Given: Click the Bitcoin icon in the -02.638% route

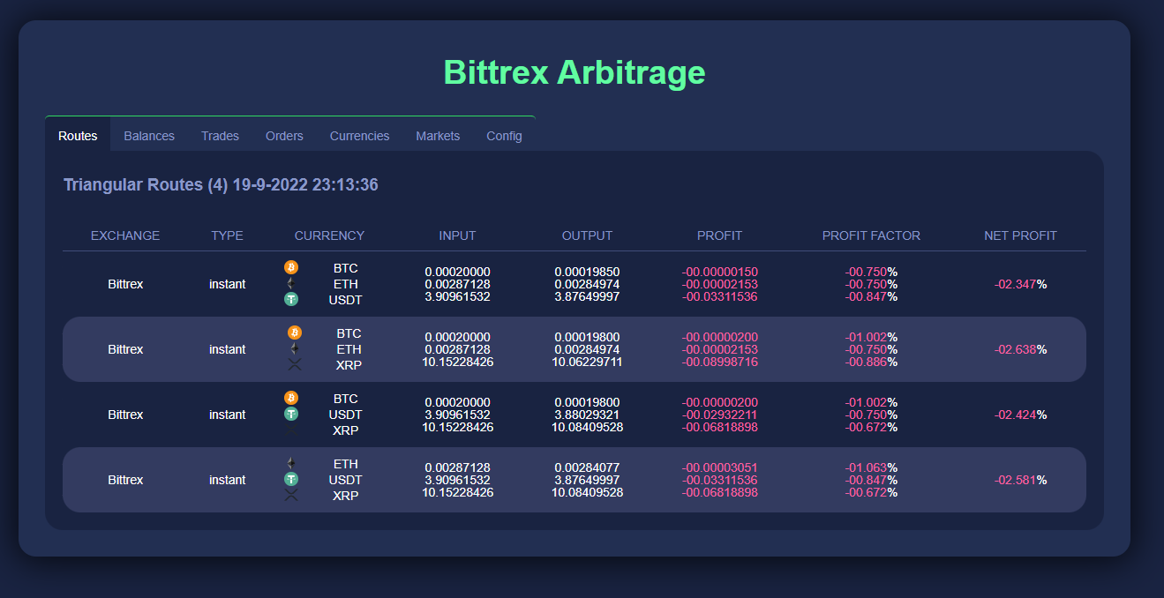Looking at the screenshot, I should [x=295, y=333].
